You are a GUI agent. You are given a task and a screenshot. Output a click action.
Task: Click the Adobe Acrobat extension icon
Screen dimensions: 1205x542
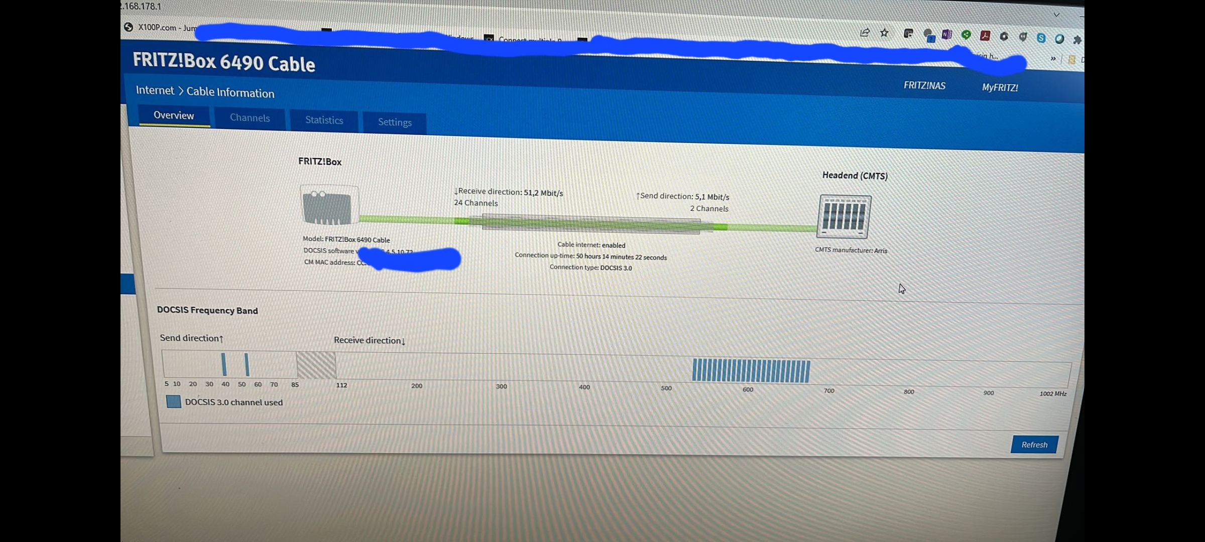tap(985, 36)
